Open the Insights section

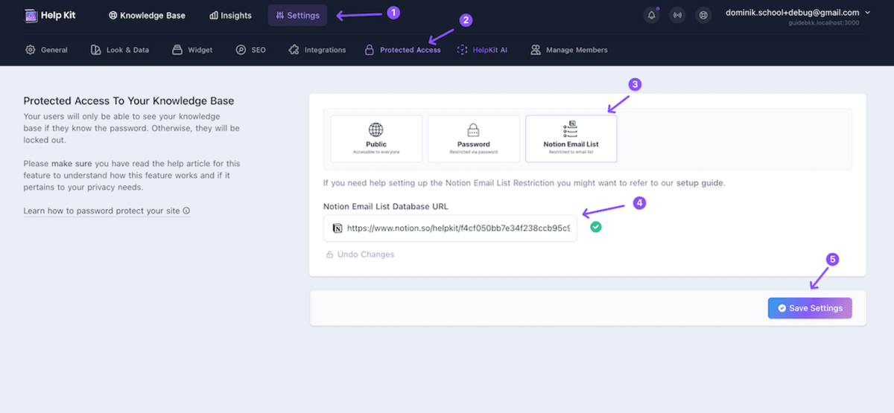(230, 15)
